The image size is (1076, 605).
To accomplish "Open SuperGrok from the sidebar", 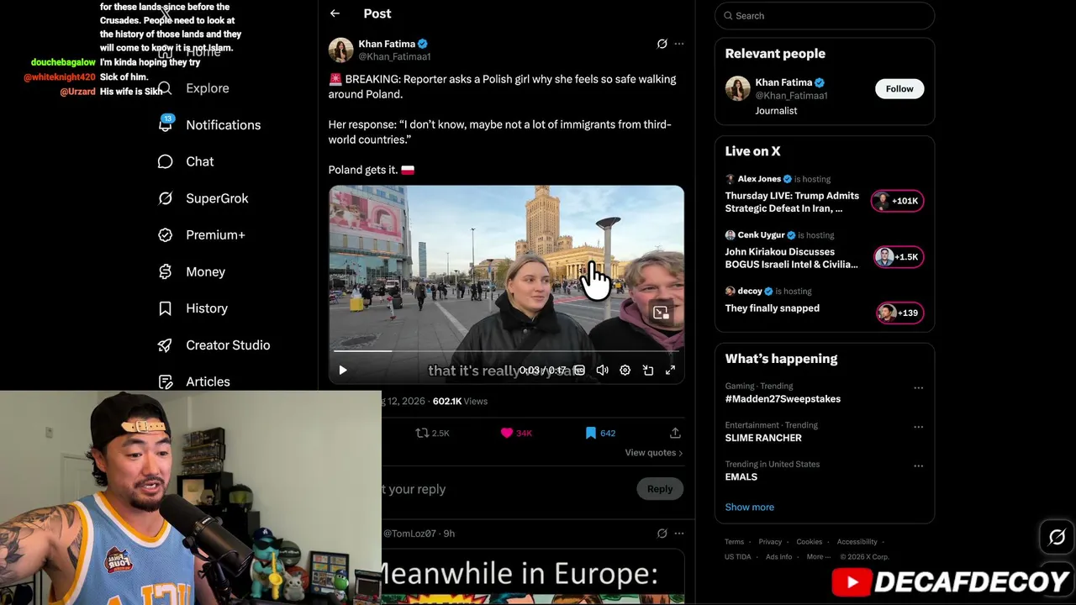I will pos(217,198).
